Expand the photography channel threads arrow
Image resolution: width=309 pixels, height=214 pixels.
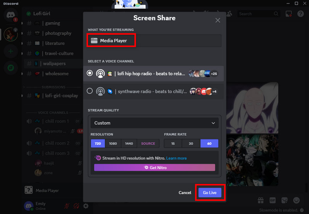click(x=22, y=33)
